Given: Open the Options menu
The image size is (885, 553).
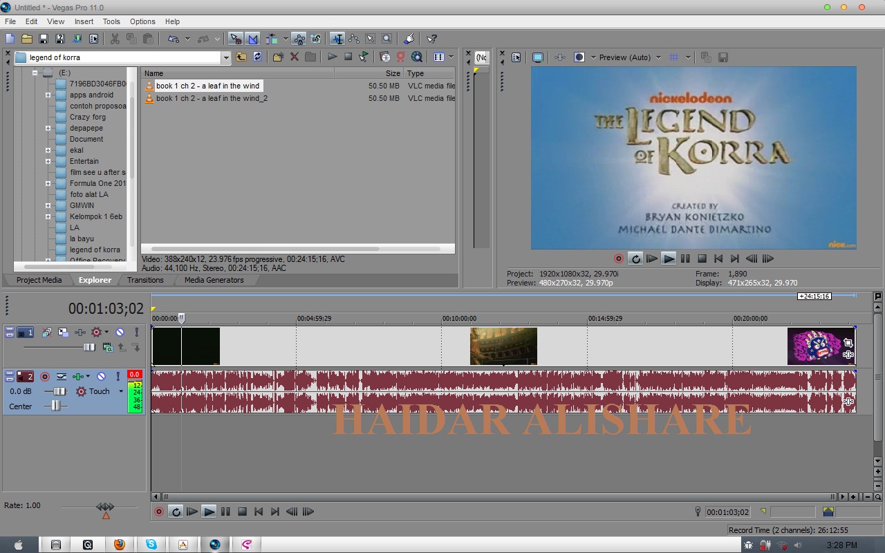Looking at the screenshot, I should pyautogui.click(x=142, y=21).
